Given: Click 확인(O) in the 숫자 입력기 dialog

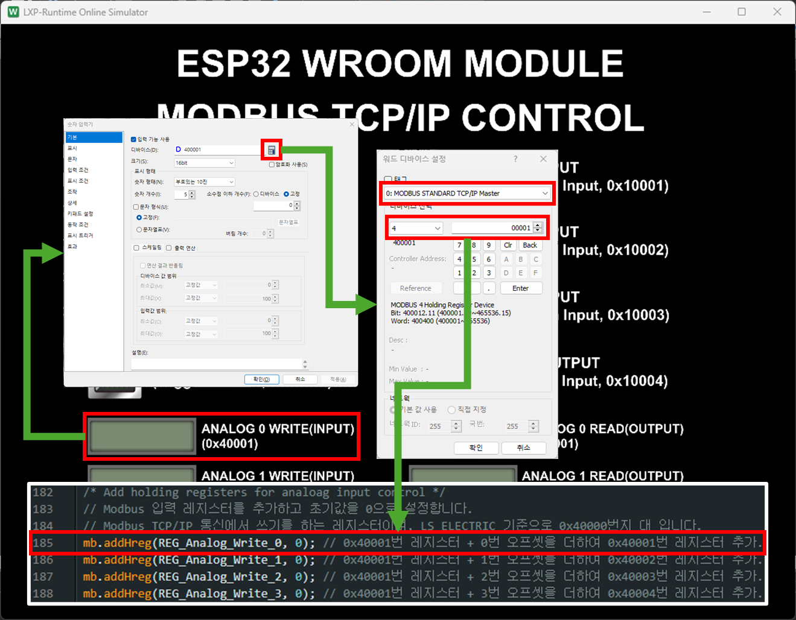Looking at the screenshot, I should point(262,379).
